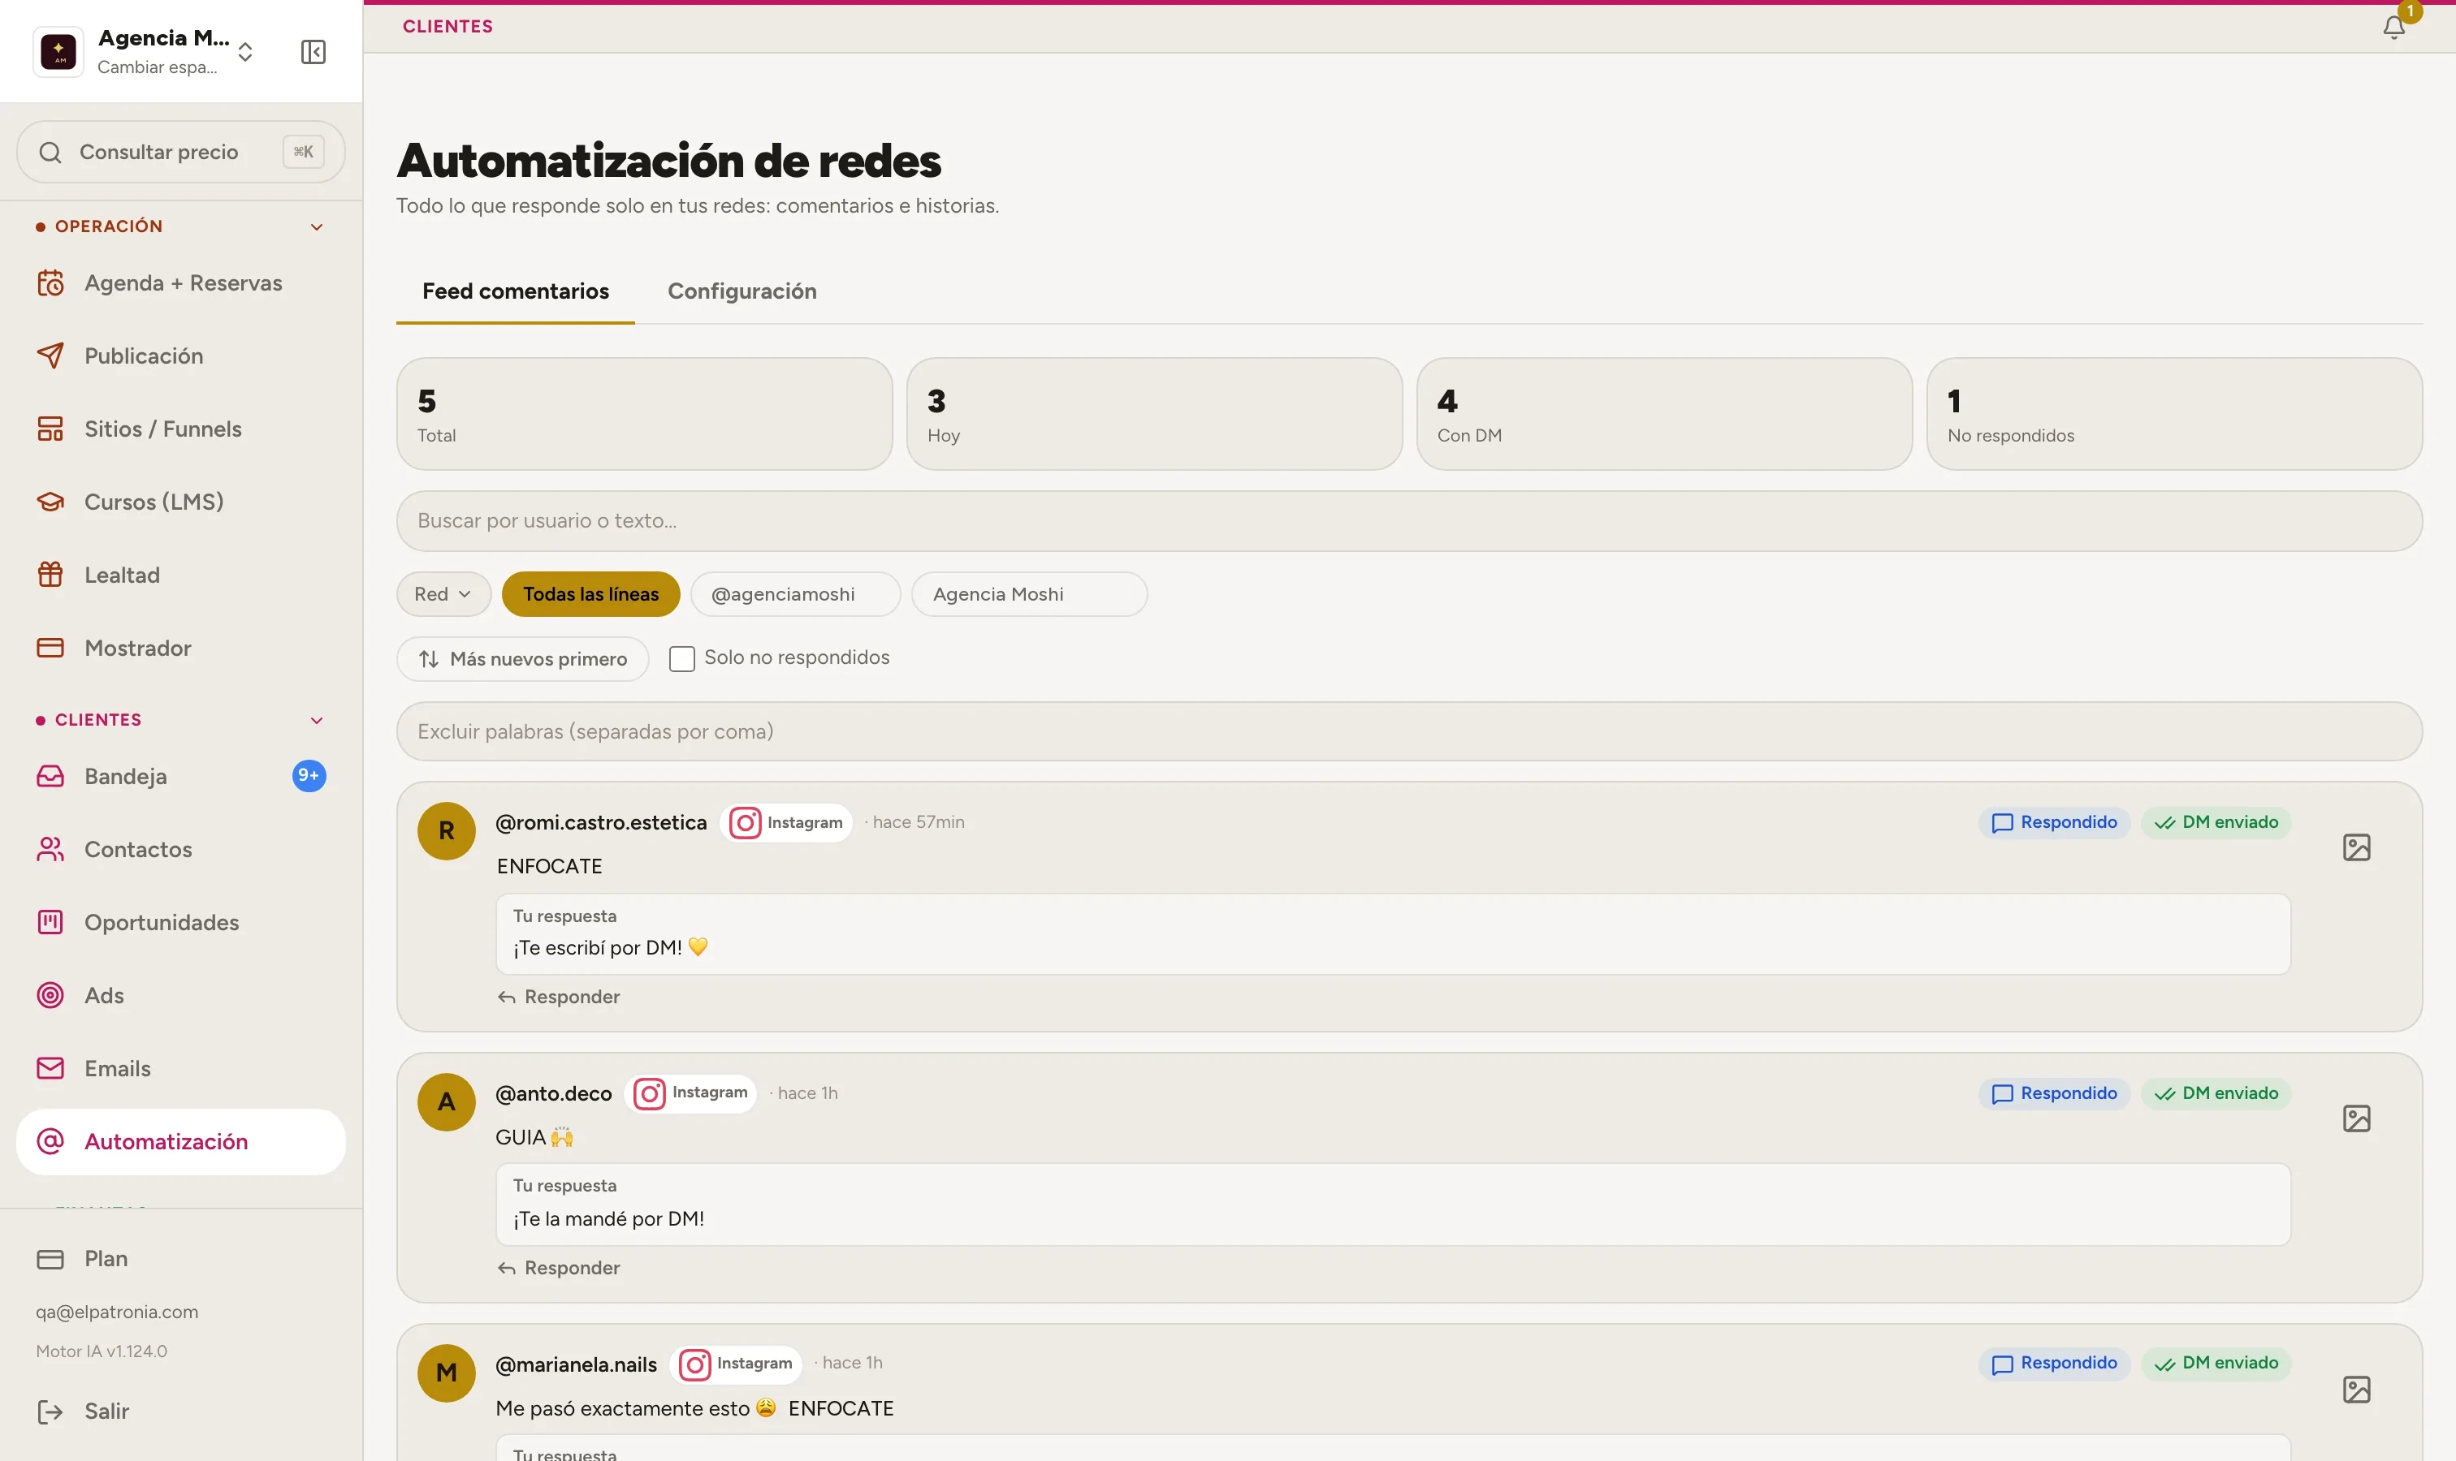Click qa@elpatronia.com account email
Viewport: 2456px width, 1461px height.
tap(117, 1312)
